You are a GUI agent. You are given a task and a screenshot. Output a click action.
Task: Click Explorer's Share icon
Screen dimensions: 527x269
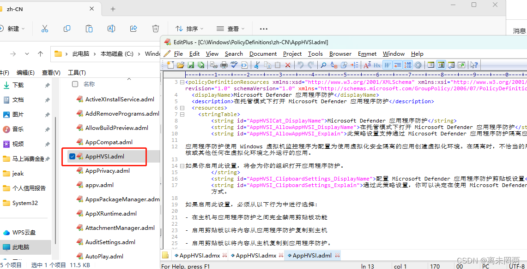[133, 29]
